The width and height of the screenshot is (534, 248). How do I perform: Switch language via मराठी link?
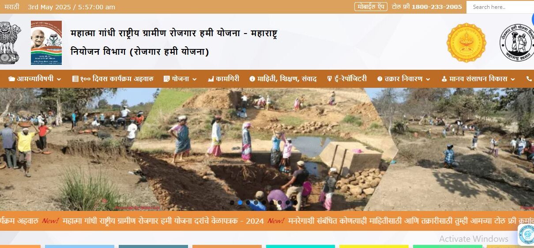click(12, 7)
